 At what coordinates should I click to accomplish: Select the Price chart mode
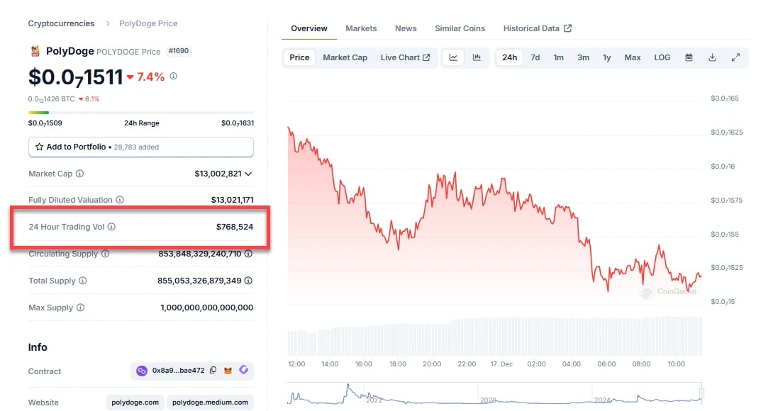[x=299, y=57]
